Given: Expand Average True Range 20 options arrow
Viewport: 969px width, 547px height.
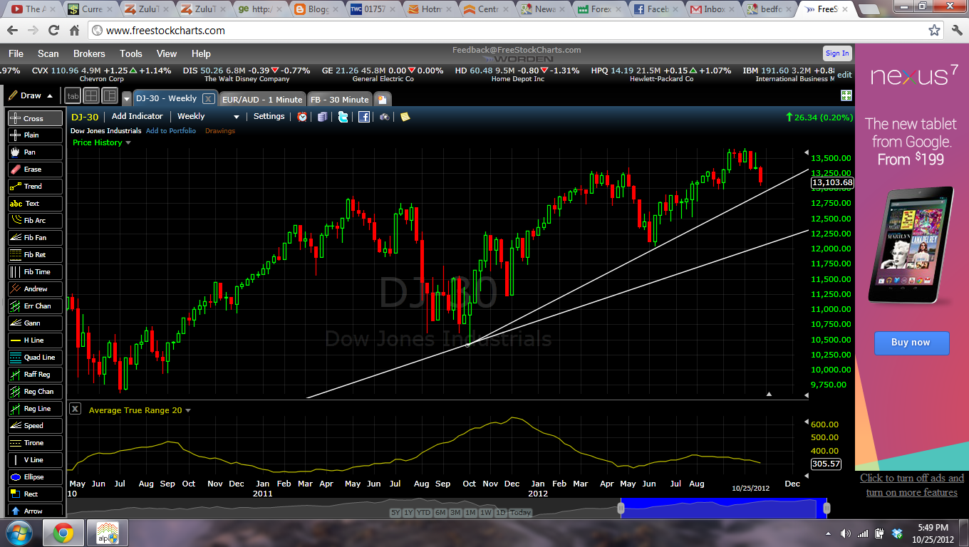Looking at the screenshot, I should point(188,410).
